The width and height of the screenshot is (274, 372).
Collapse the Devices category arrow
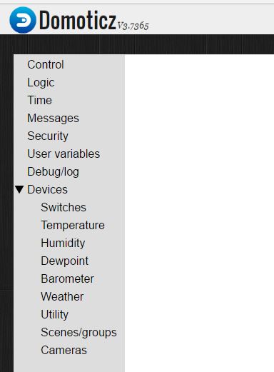pyautogui.click(x=19, y=189)
